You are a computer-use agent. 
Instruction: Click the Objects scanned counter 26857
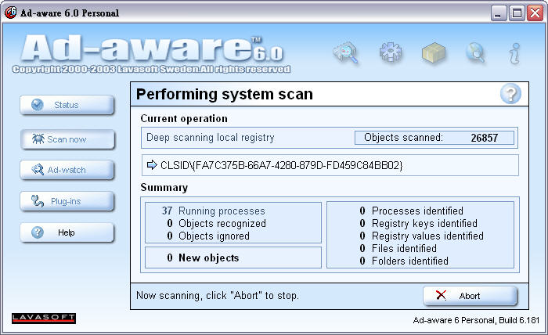pyautogui.click(x=434, y=138)
